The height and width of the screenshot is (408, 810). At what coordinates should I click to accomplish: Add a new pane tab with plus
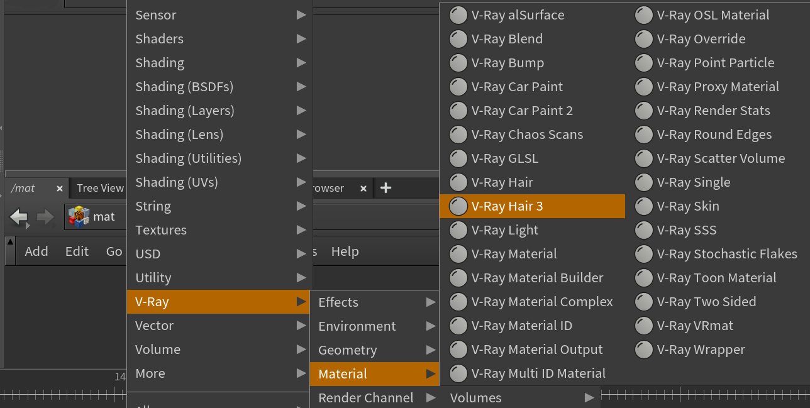click(x=386, y=188)
